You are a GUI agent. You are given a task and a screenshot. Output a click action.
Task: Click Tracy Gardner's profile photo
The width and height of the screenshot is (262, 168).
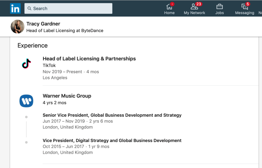[18, 27]
